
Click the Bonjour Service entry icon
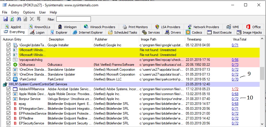15,99
